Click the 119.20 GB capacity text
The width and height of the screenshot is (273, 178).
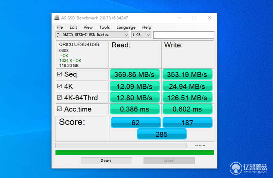(x=69, y=65)
